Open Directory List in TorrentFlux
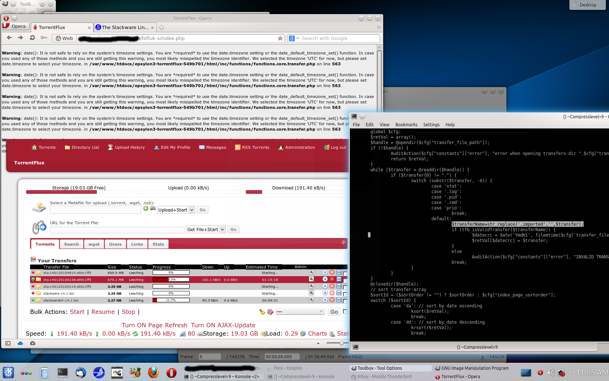 point(82,147)
